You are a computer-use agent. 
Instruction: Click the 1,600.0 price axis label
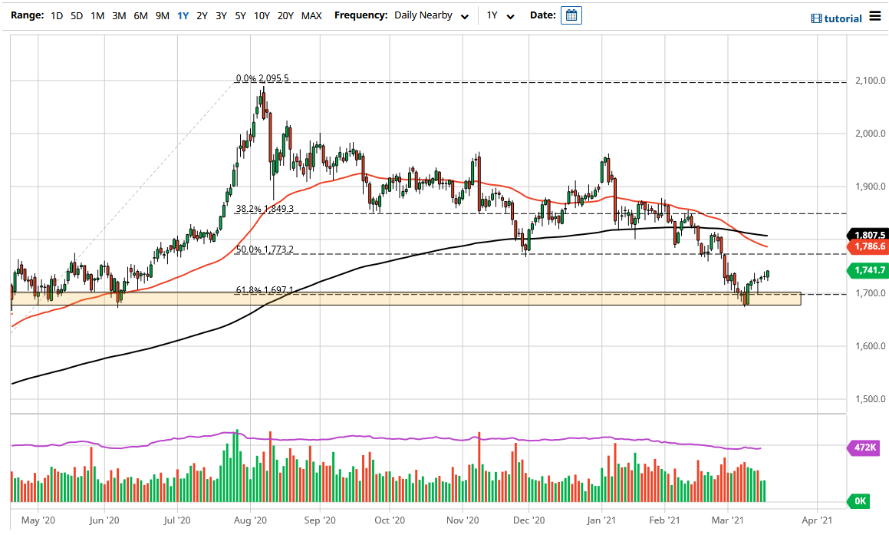coord(871,346)
